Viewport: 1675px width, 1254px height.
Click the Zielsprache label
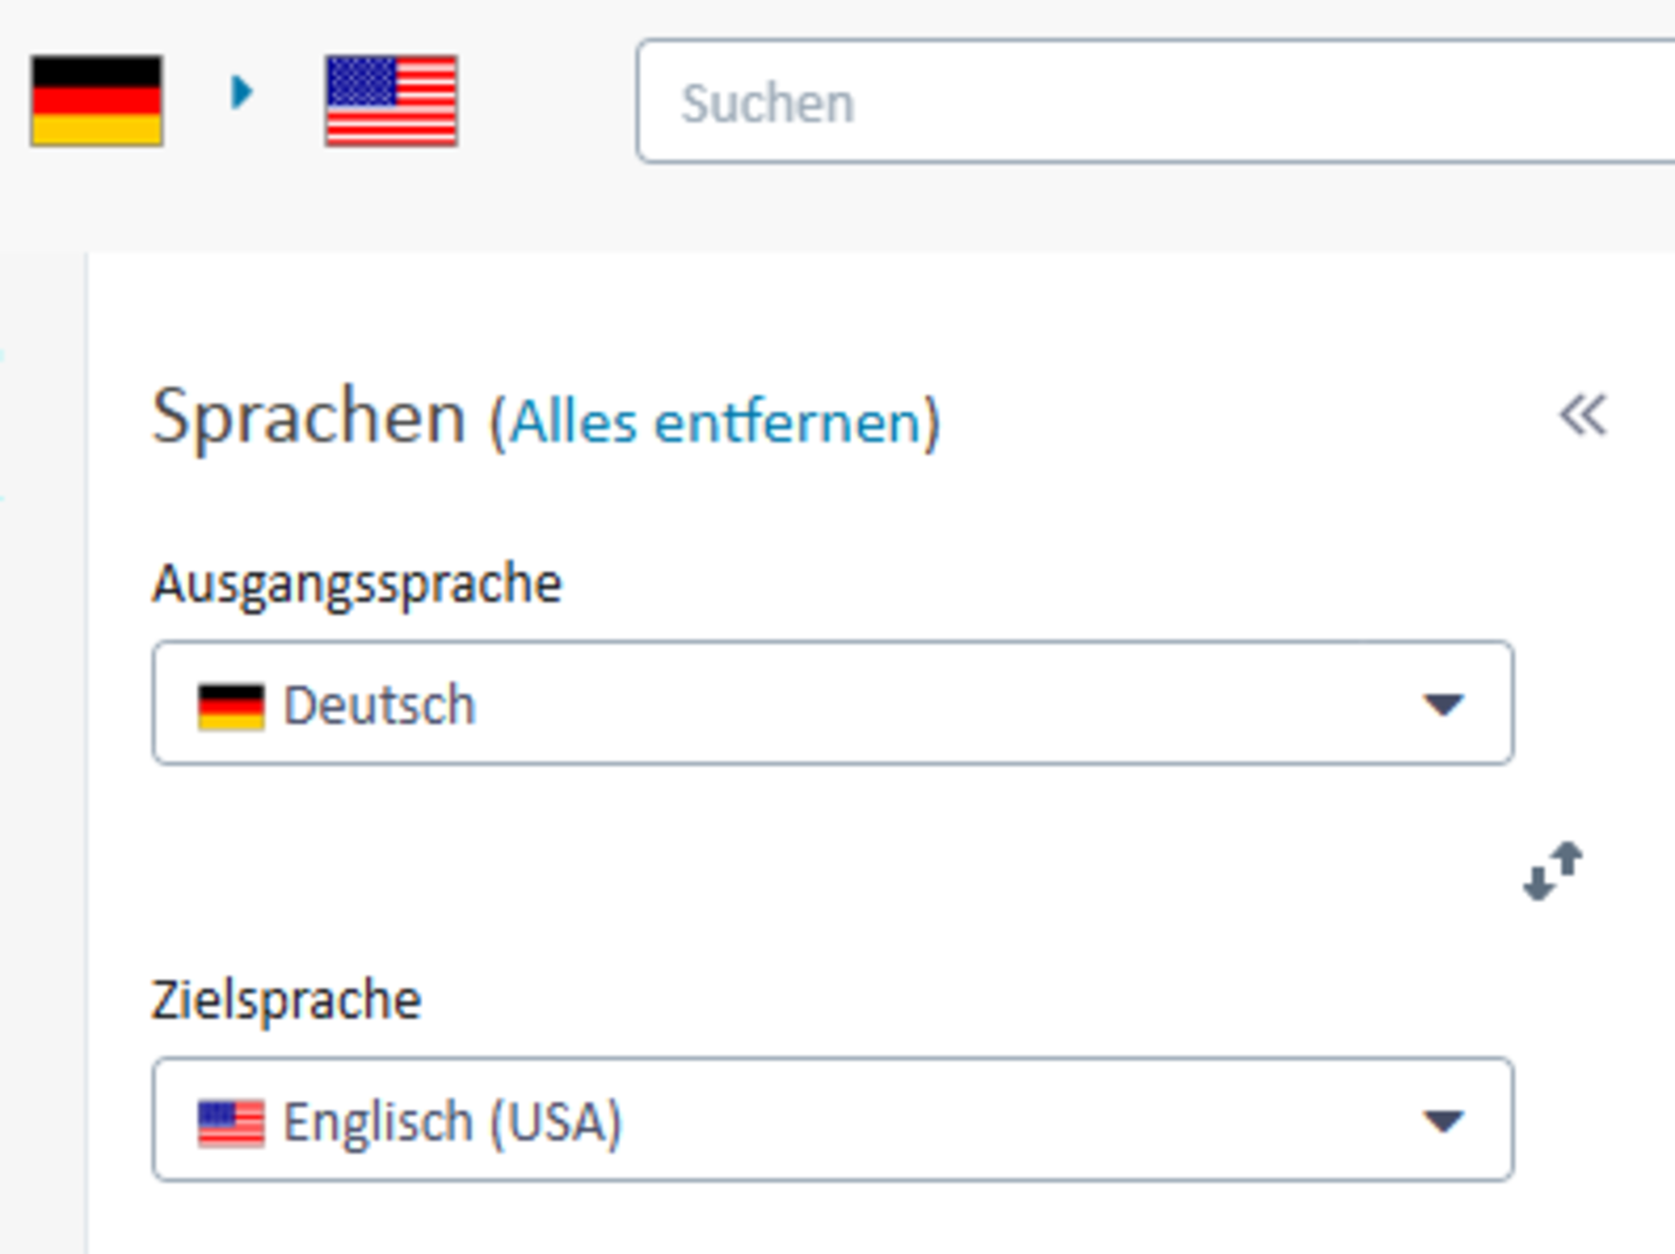tap(286, 999)
